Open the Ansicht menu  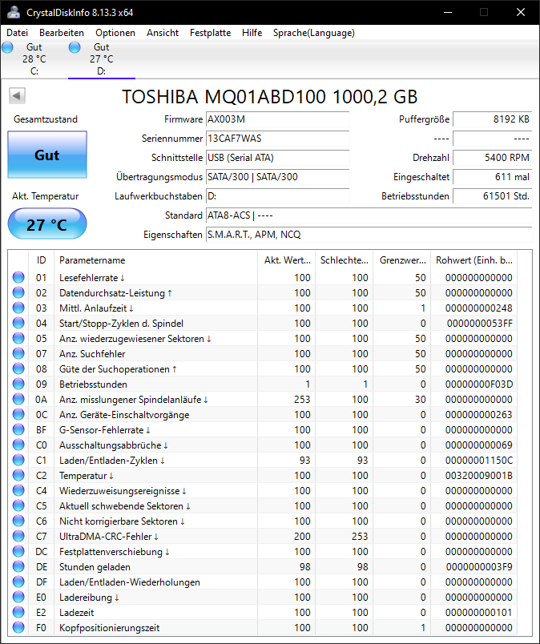click(163, 33)
